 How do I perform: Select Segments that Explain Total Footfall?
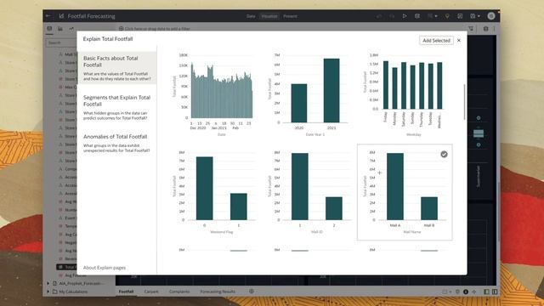[117, 108]
